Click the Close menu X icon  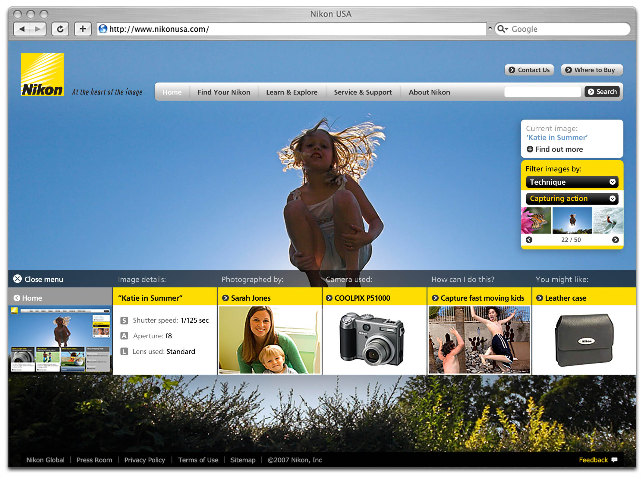click(x=17, y=279)
